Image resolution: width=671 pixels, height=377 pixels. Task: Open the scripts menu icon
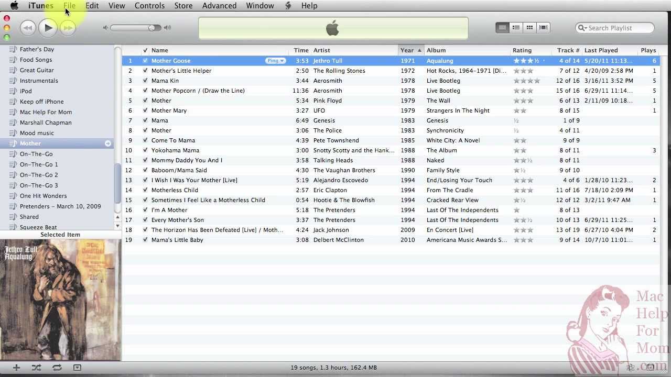pyautogui.click(x=288, y=6)
